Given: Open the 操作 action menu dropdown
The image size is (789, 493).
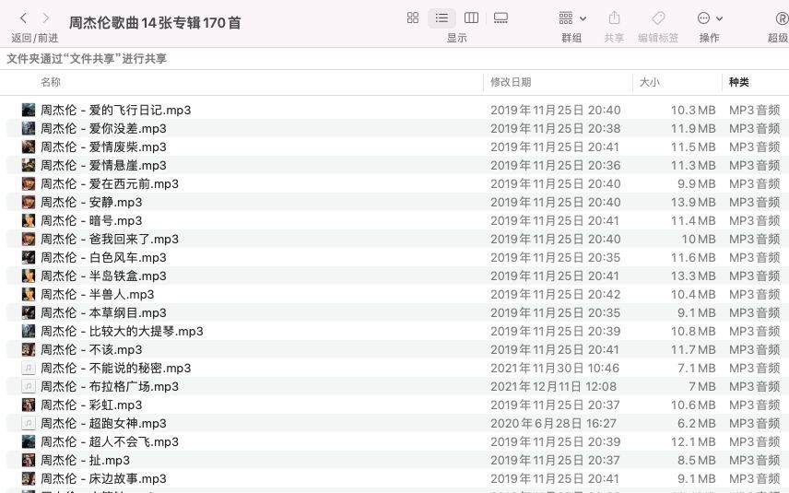Looking at the screenshot, I should click(710, 18).
